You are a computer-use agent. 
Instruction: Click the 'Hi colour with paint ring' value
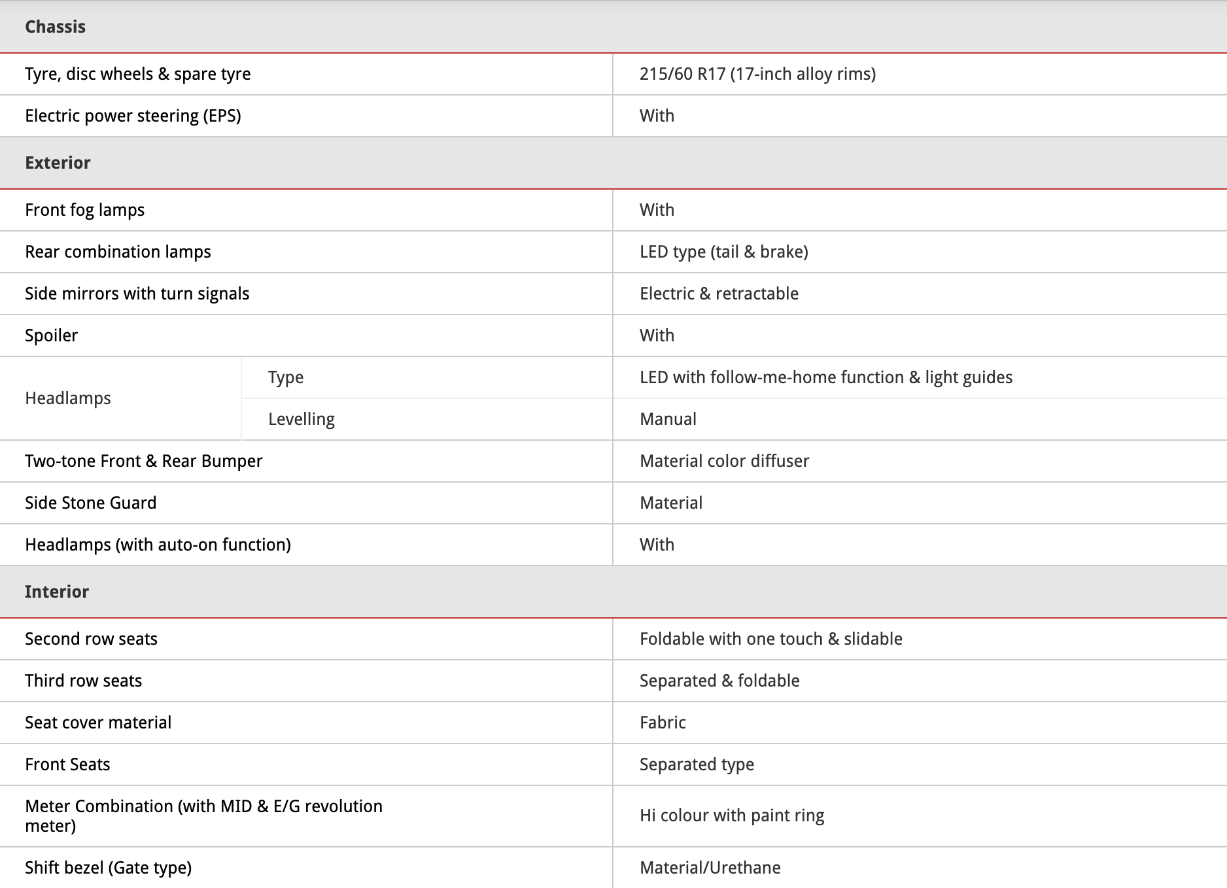731,815
